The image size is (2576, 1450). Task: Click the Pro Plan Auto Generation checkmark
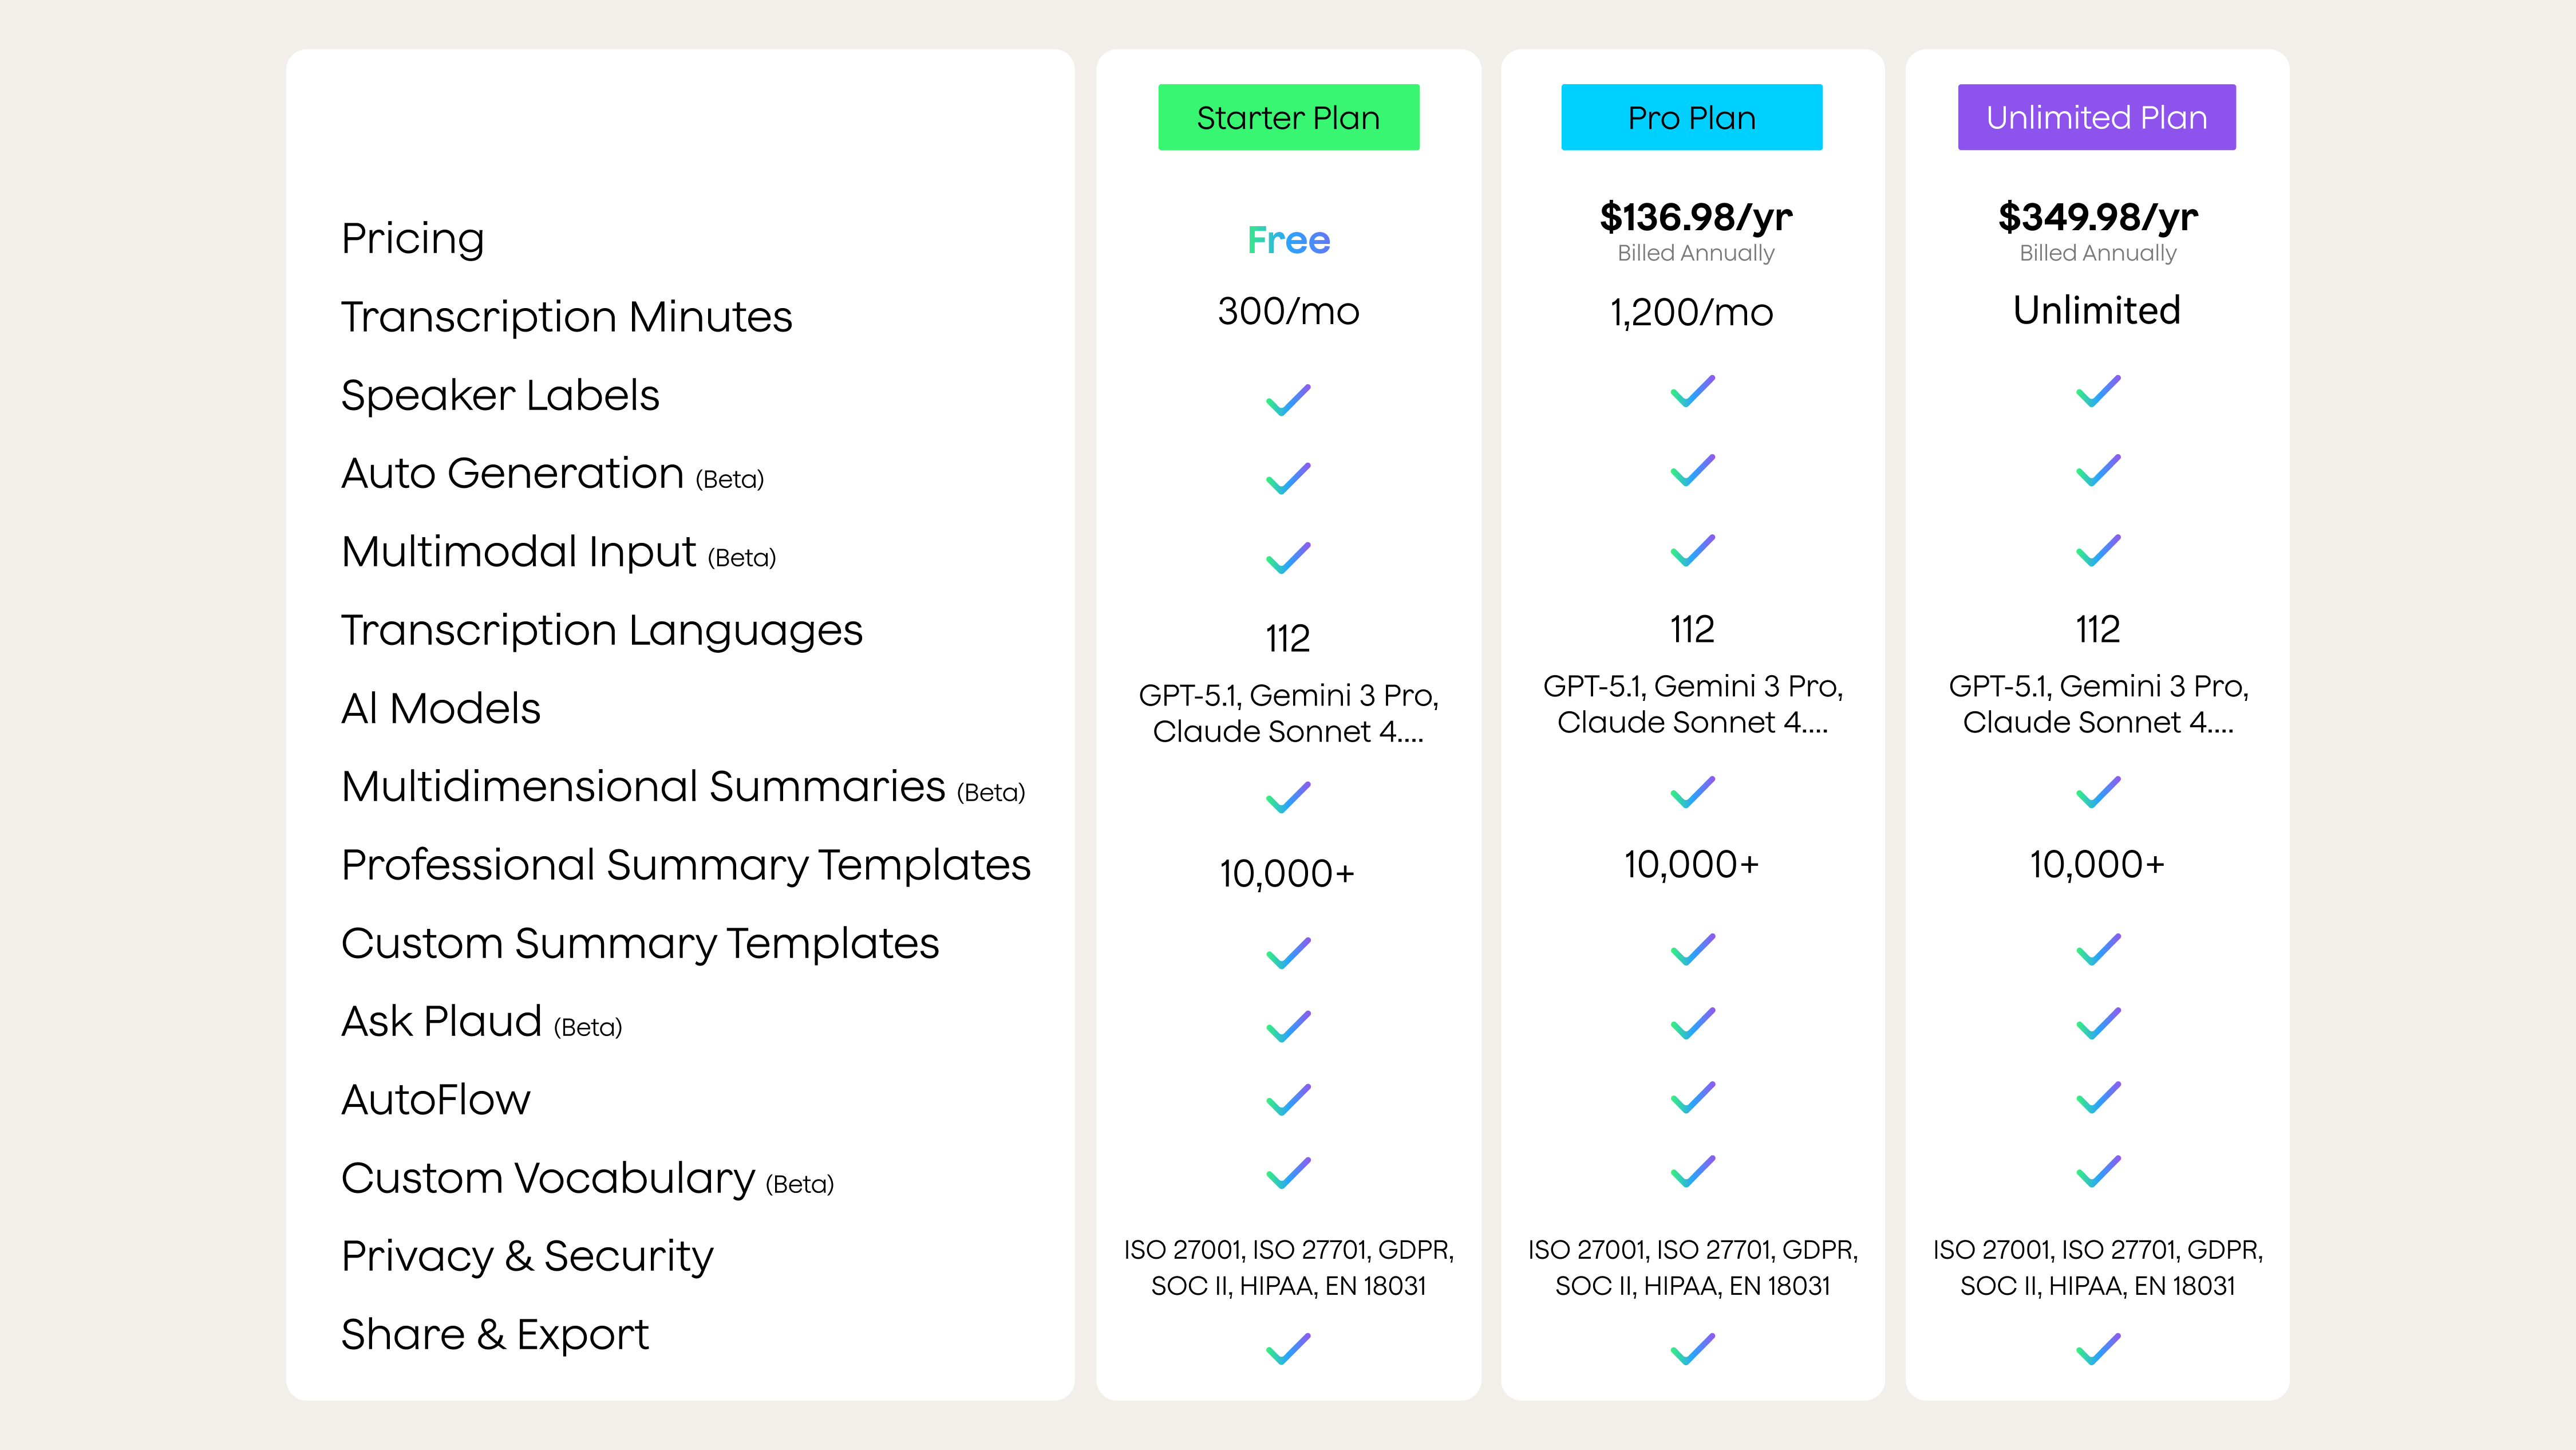pos(1692,471)
